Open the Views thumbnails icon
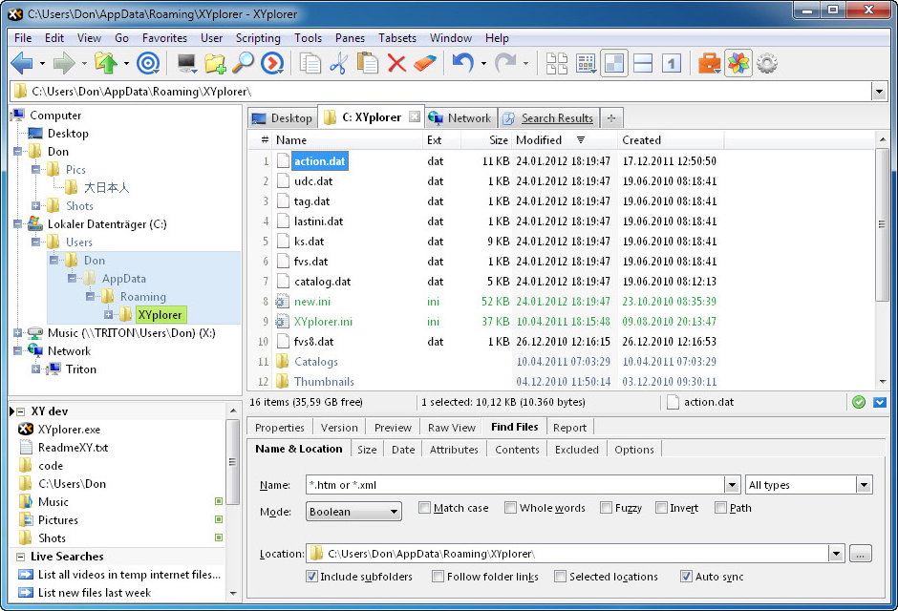 [557, 63]
